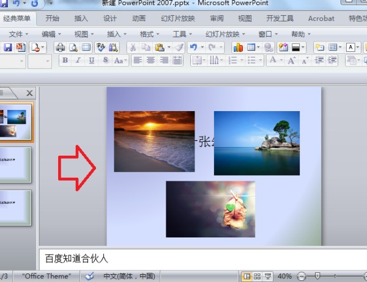
Task: Open slide sorter view from status bar
Action: [x=257, y=276]
